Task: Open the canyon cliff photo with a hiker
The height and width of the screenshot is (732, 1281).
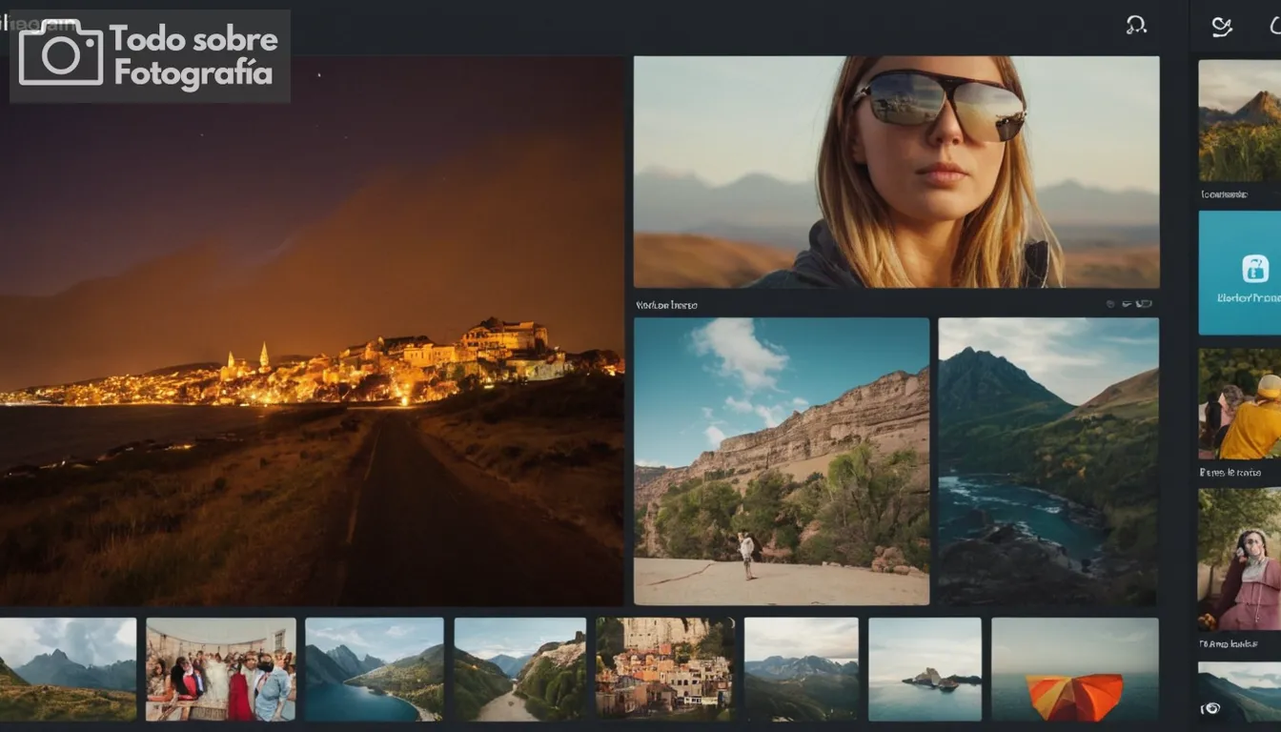Action: 782,461
